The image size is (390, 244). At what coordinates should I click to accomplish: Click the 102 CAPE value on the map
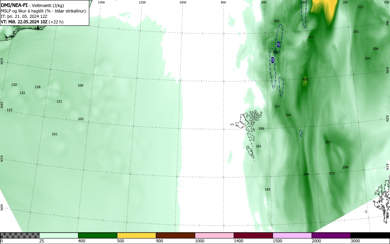click(x=81, y=119)
